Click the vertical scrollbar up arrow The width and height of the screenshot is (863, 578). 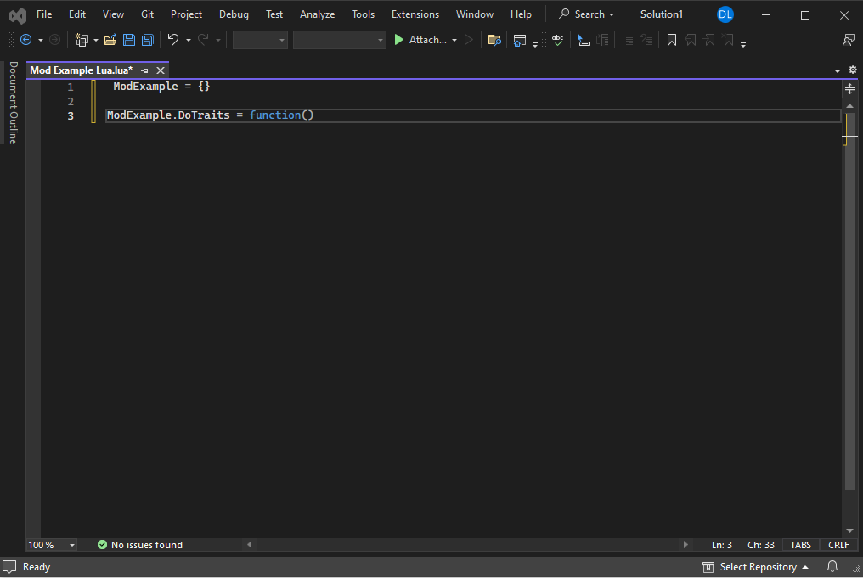click(849, 105)
